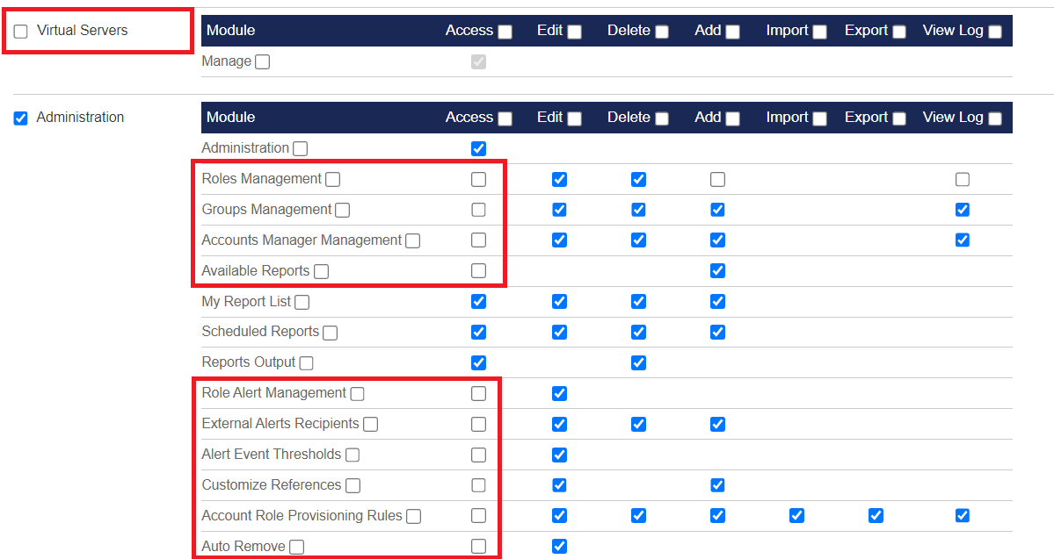This screenshot has height=559, width=1054.
Task: Disable Add for Available Reports
Action: (x=717, y=270)
